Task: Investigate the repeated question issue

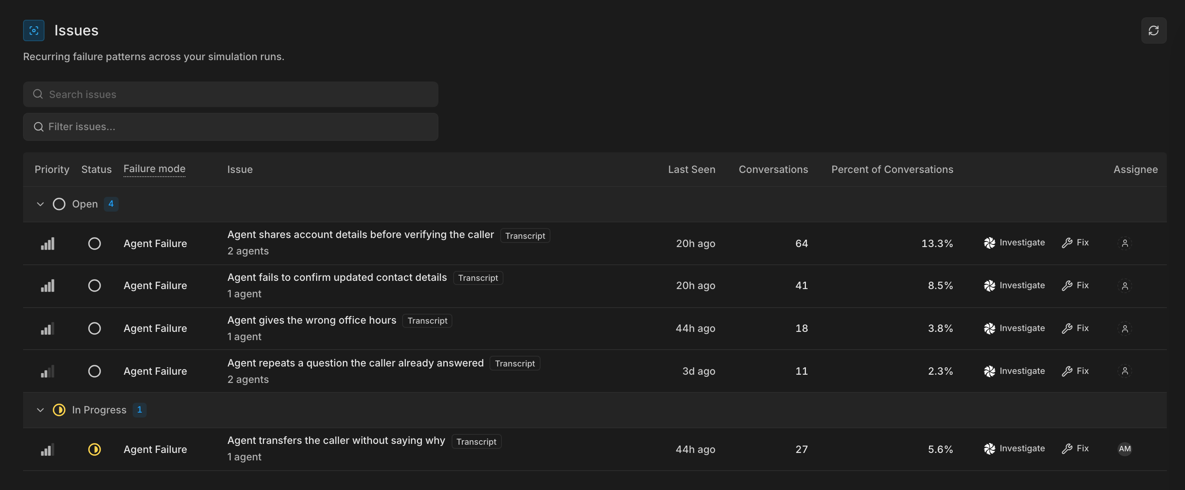Action: (1014, 371)
